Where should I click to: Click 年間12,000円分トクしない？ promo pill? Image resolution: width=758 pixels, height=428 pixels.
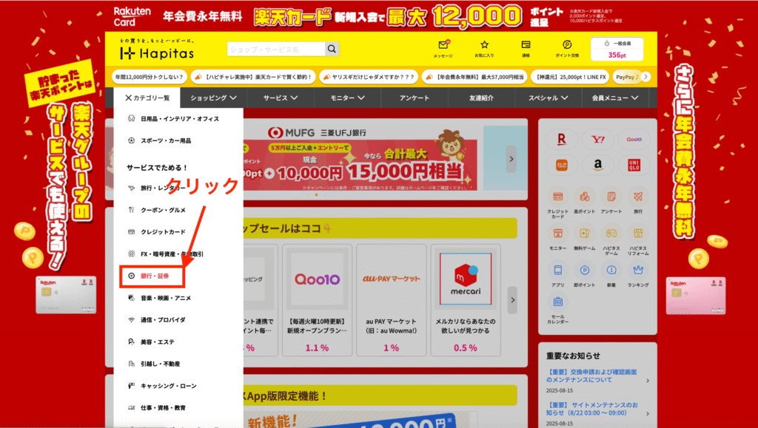coord(150,77)
